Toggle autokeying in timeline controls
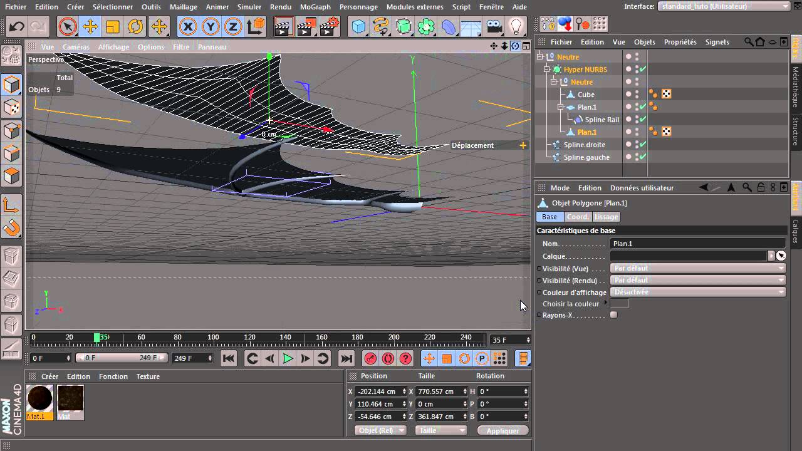This screenshot has width=802, height=451. 388,358
